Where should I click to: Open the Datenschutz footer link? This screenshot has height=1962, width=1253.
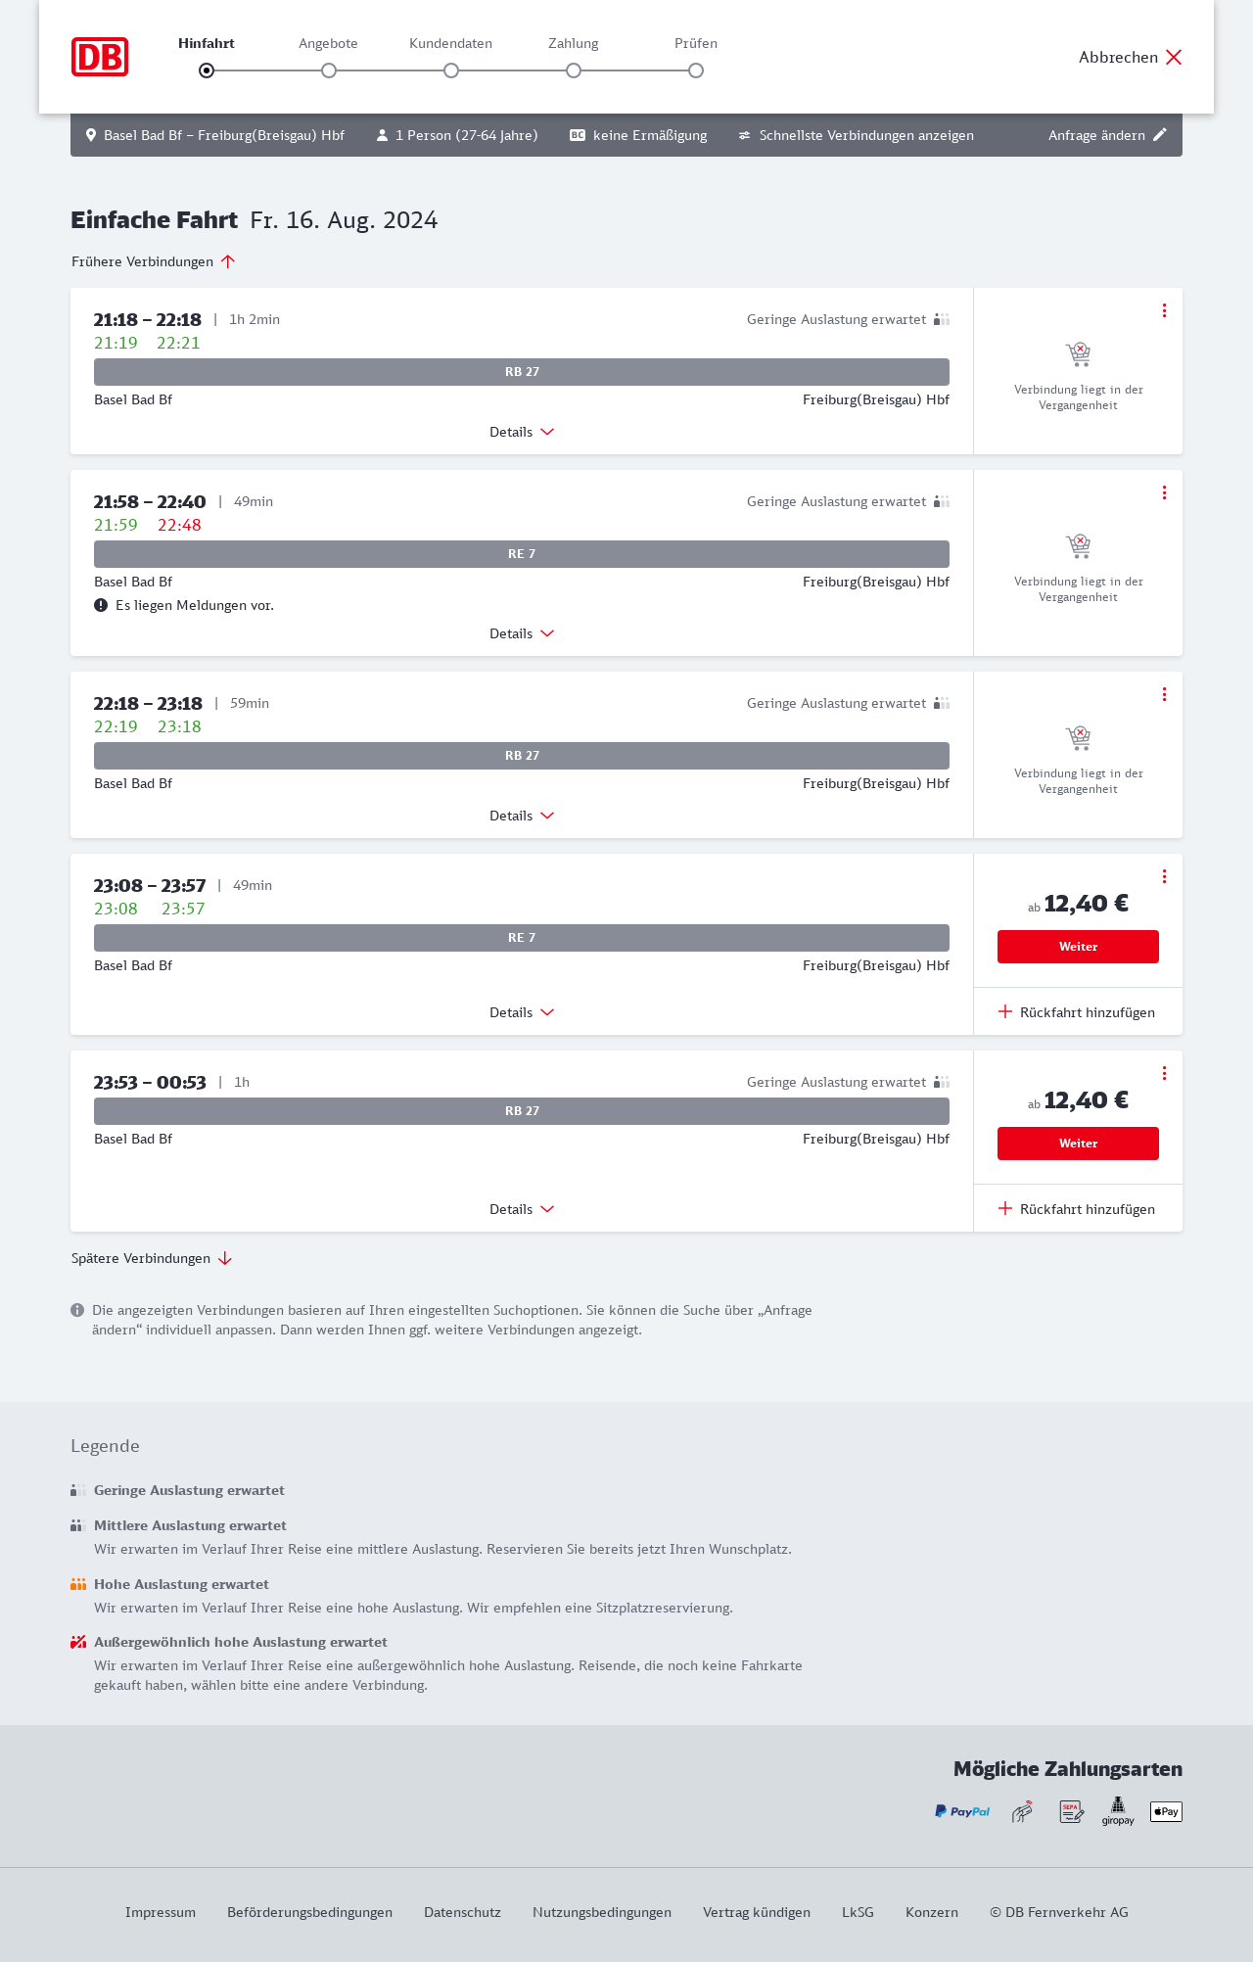click(462, 1912)
